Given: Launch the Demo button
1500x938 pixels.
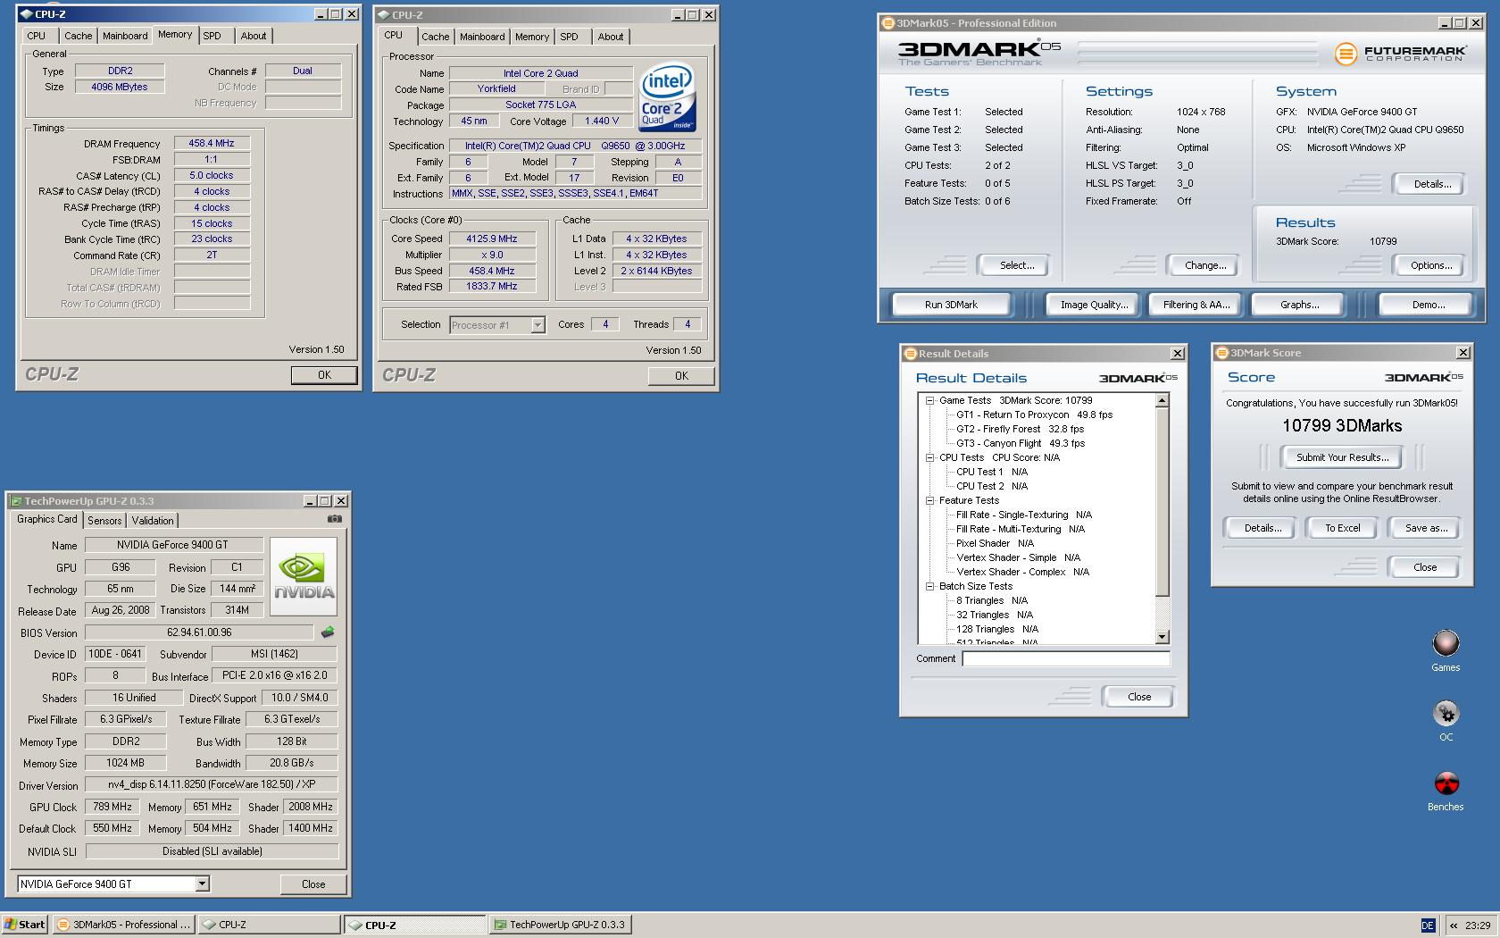Looking at the screenshot, I should 1428,305.
